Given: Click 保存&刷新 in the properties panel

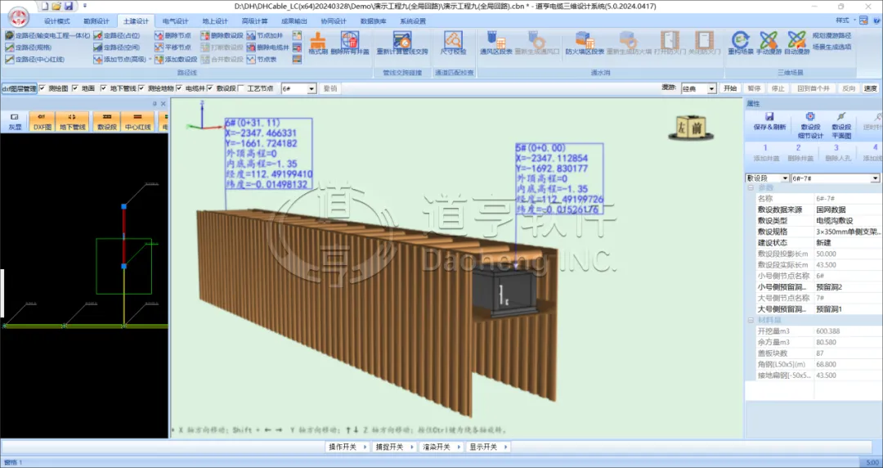Looking at the screenshot, I should click(x=769, y=122).
